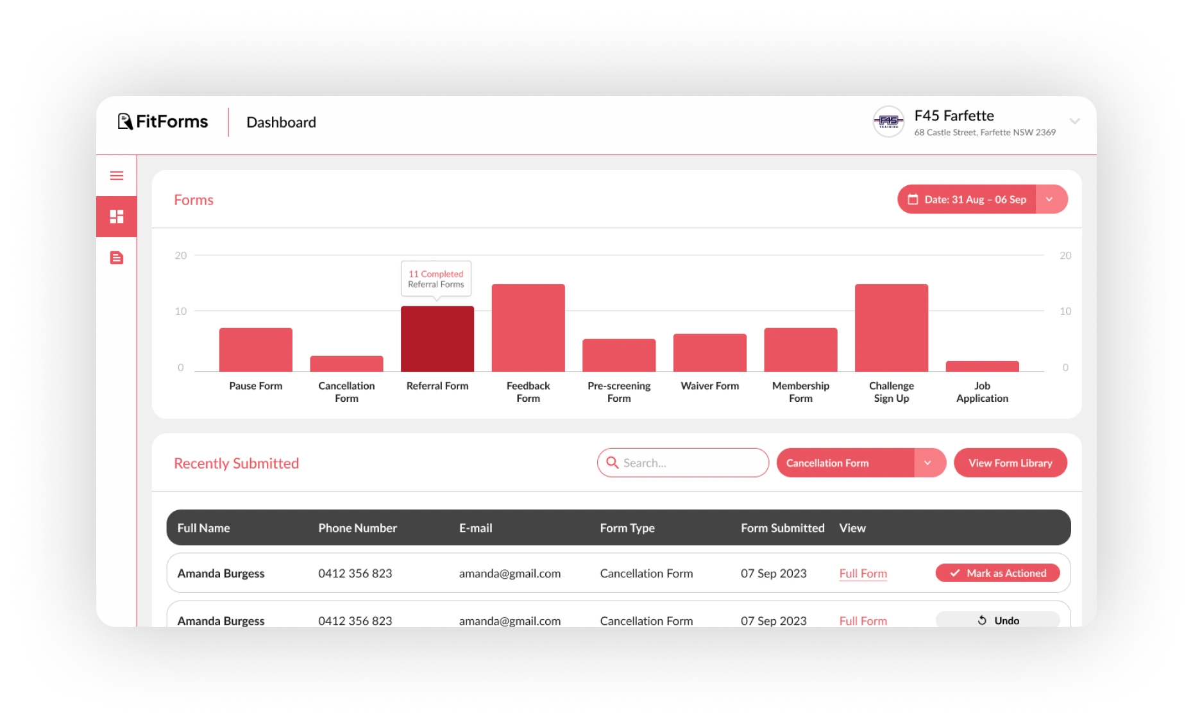The height and width of the screenshot is (723, 1193).
Task: Open Full Form link in second row
Action: pyautogui.click(x=863, y=620)
